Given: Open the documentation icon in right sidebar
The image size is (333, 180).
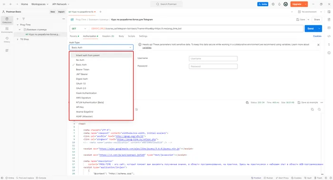Looking at the screenshot, I should (329, 19).
